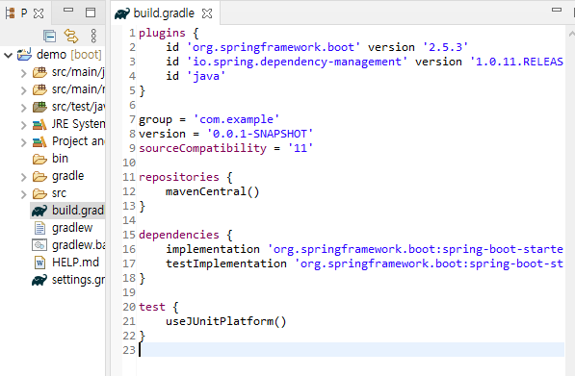This screenshot has height=376, width=575.
Task: Click 'io.spring.dependency-management' plugin text
Action: pos(297,62)
